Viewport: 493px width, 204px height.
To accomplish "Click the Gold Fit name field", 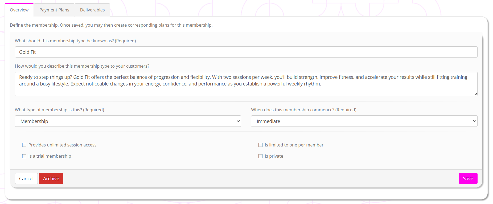I will [x=246, y=52].
